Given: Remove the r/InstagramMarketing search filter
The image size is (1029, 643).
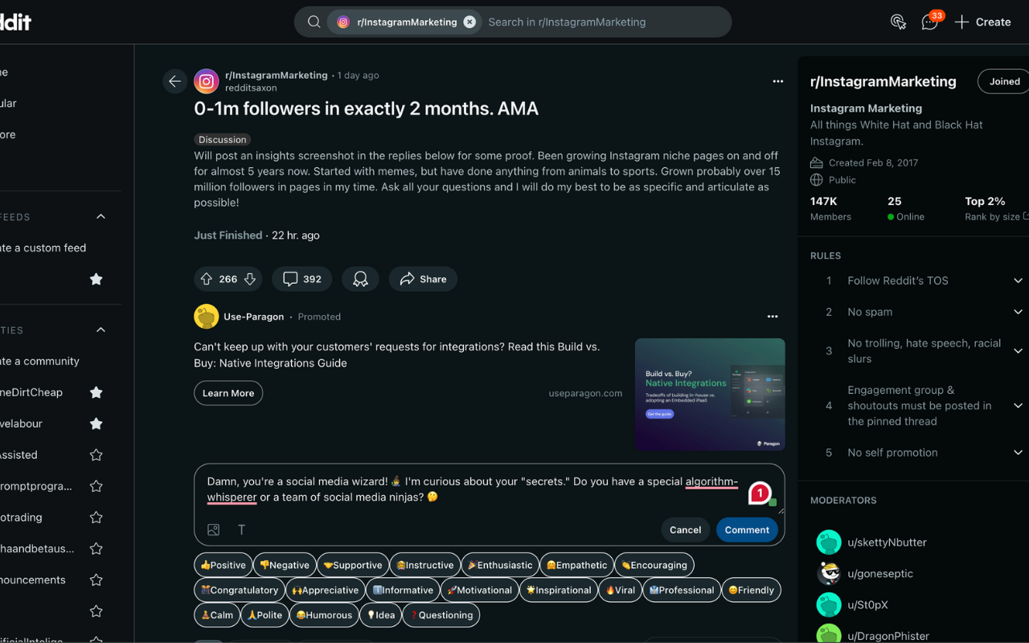Looking at the screenshot, I should (x=469, y=23).
